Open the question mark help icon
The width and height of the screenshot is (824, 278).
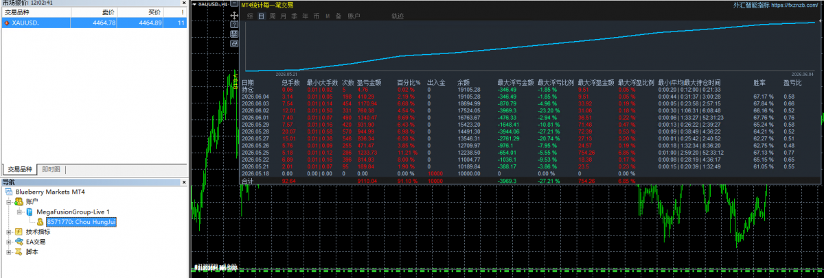[x=234, y=25]
